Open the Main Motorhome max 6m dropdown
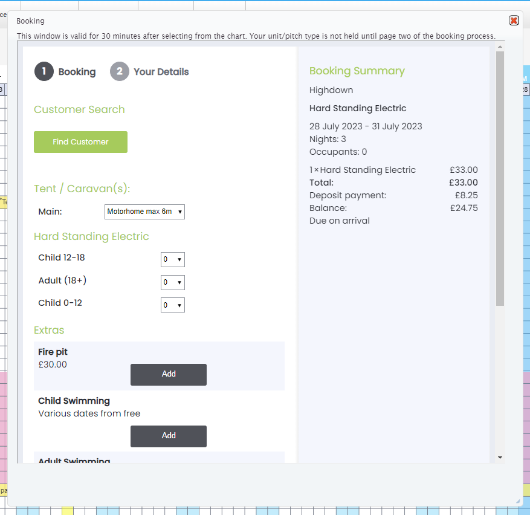 [x=144, y=212]
